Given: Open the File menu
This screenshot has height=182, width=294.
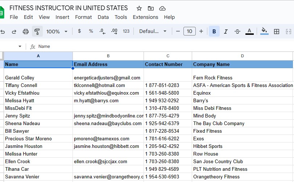Looking at the screenshot, I should coord(14,17).
